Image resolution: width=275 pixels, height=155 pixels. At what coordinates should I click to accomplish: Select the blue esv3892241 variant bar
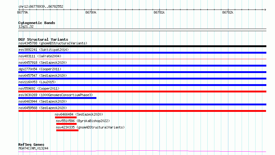pyautogui.click(x=142, y=53)
